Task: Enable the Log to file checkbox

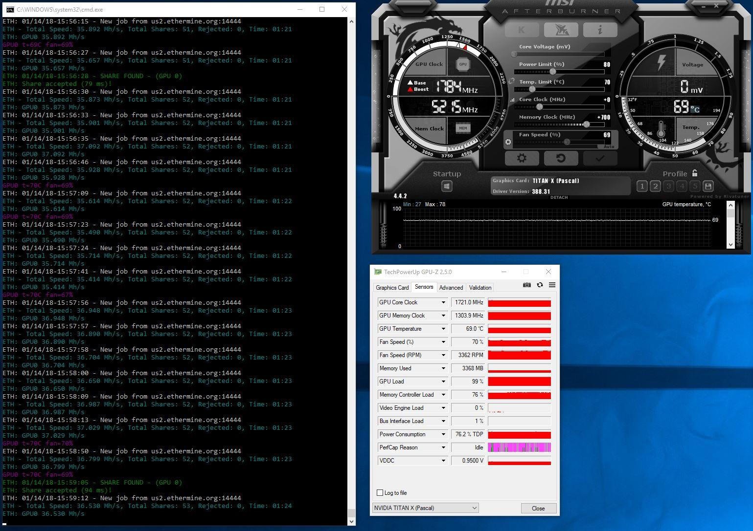Action: (x=380, y=493)
